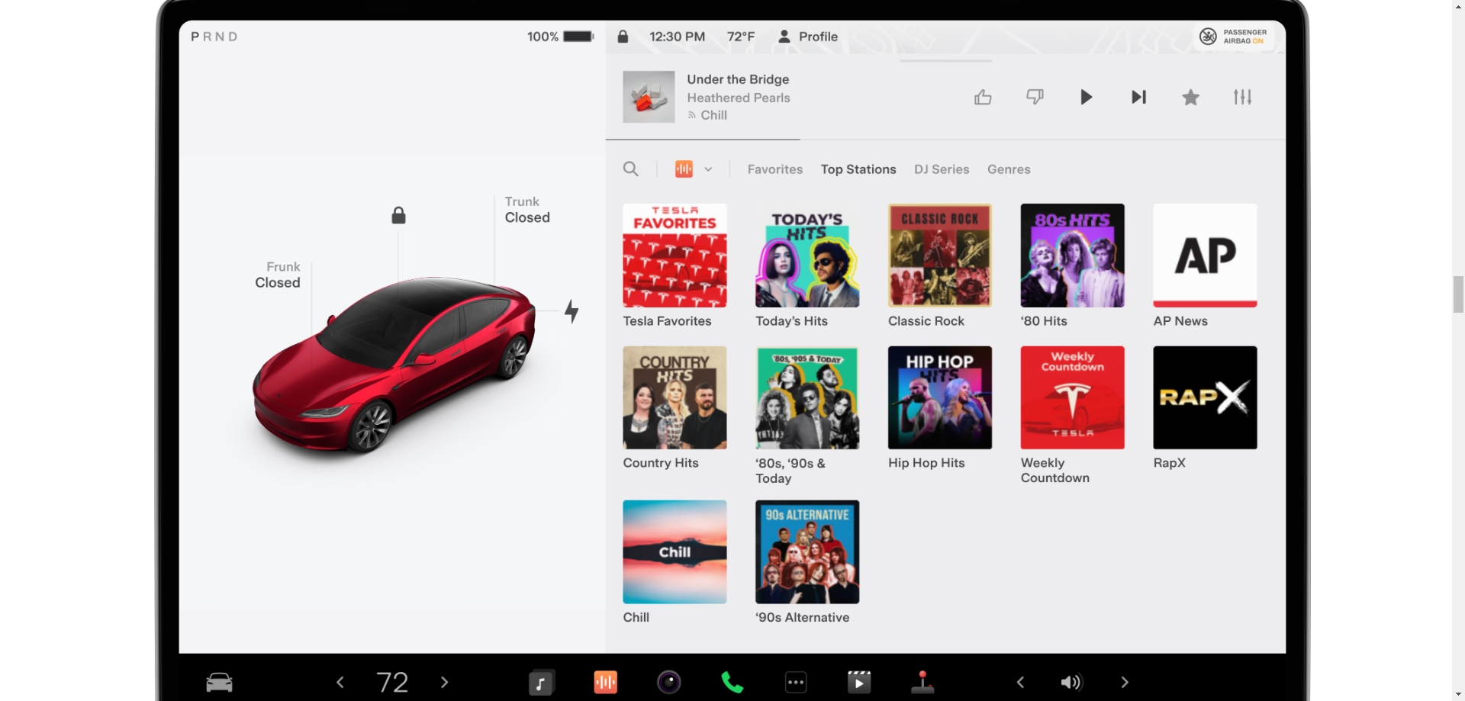The height and width of the screenshot is (701, 1465).
Task: Click the 100% battery indicator
Action: pyautogui.click(x=560, y=37)
